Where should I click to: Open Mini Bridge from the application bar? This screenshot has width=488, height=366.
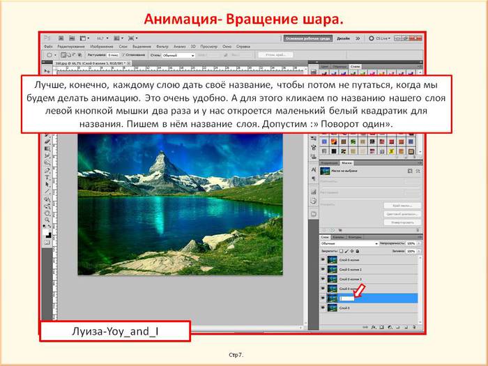(x=72, y=38)
